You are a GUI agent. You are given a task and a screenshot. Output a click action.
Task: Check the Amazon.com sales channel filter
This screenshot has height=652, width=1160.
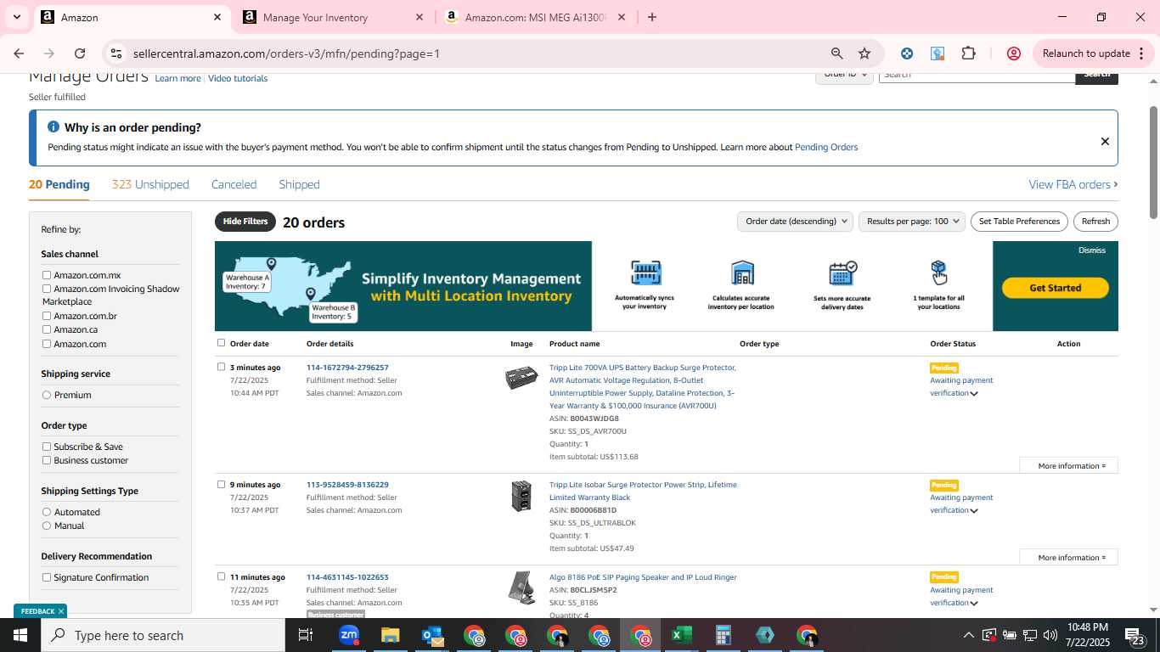(47, 344)
